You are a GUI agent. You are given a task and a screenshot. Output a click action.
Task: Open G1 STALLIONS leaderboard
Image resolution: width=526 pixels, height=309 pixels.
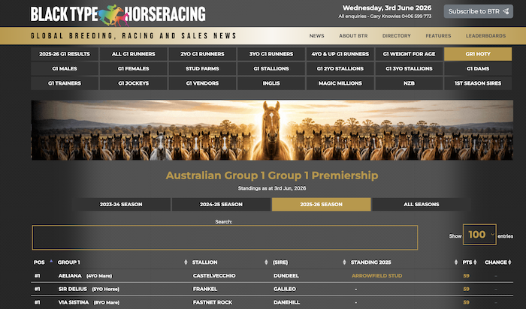click(x=271, y=69)
